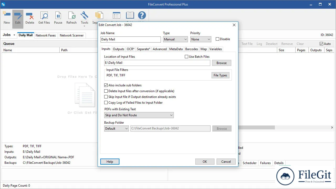Screen dimensions: 336x189
Task: Select the Inputs tab
Action: click(106, 49)
